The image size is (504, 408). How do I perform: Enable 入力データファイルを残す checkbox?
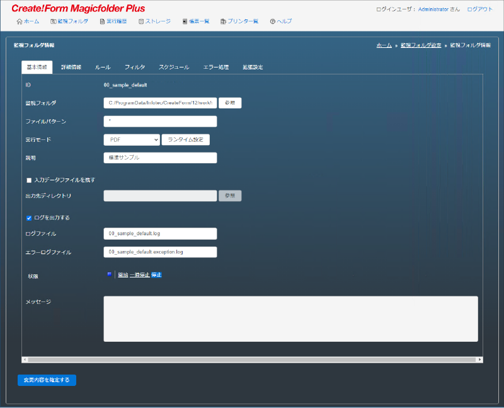click(29, 180)
